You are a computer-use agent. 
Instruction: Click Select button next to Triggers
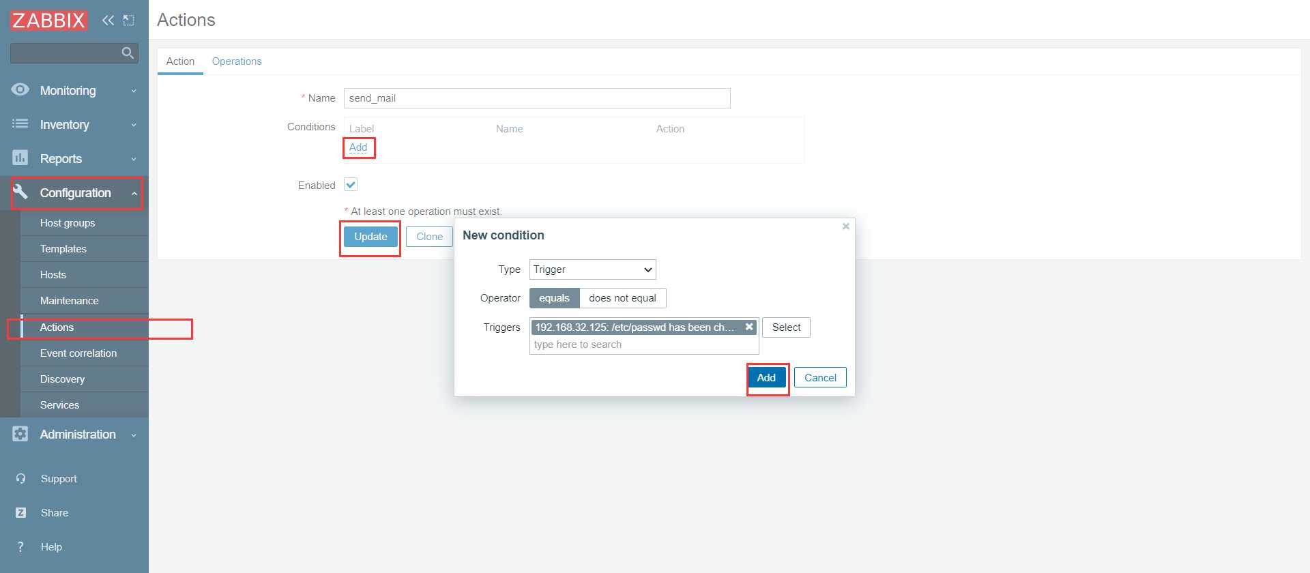click(x=786, y=327)
